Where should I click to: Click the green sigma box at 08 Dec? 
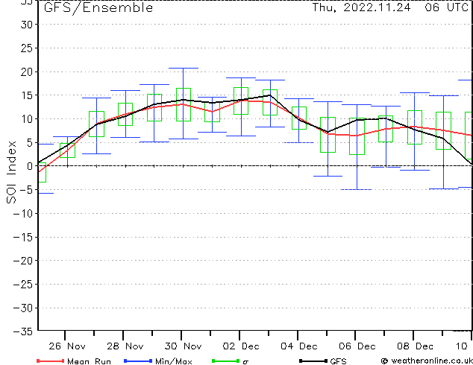coord(415,127)
